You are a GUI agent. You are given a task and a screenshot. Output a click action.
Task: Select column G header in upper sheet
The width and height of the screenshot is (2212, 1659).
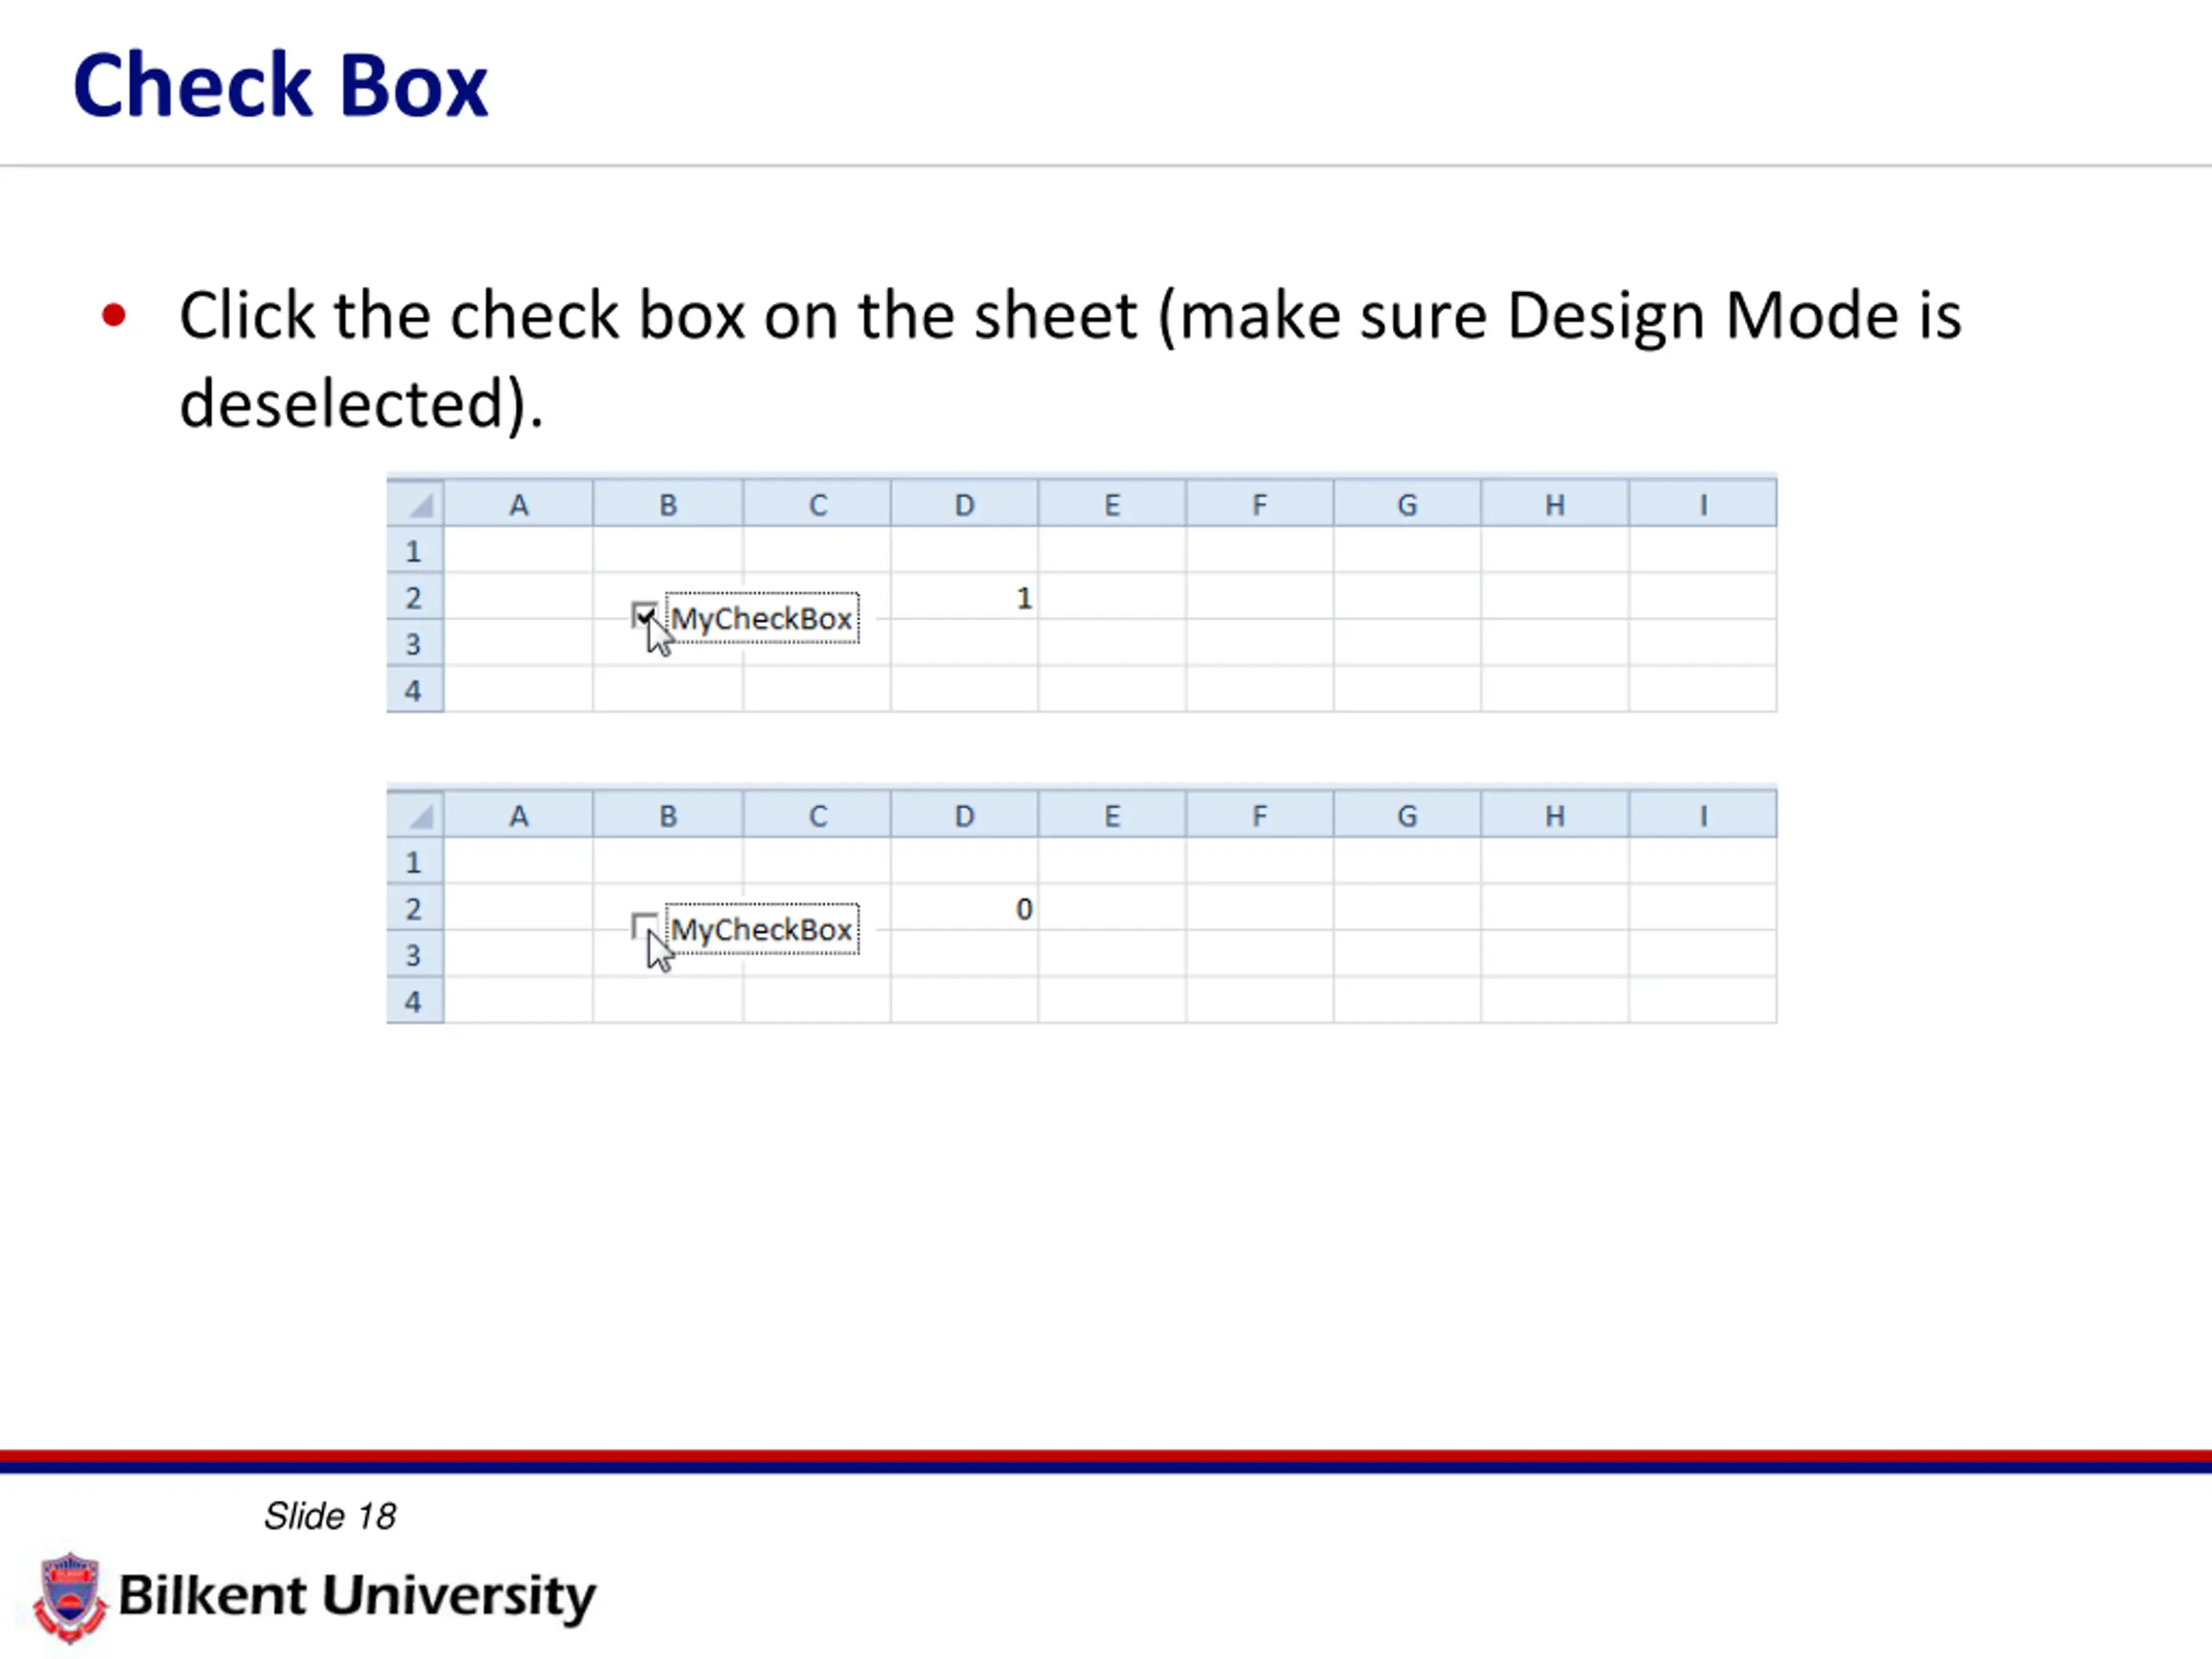1407,504
